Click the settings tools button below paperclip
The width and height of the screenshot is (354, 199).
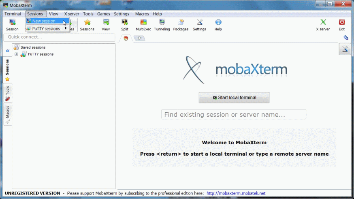(345, 49)
